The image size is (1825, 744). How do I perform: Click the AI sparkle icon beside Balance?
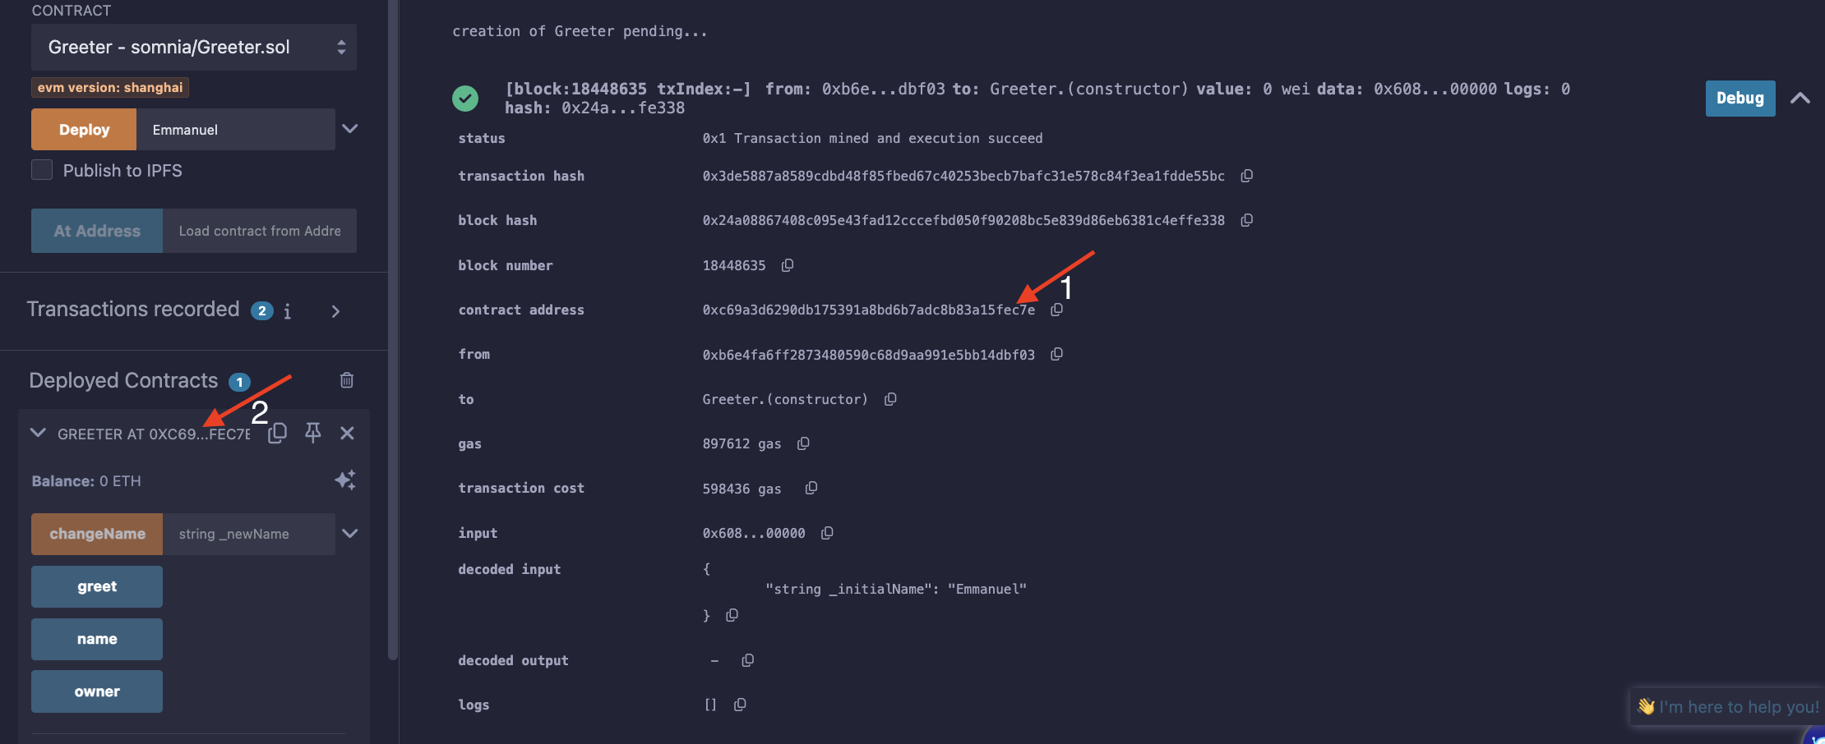(x=345, y=480)
